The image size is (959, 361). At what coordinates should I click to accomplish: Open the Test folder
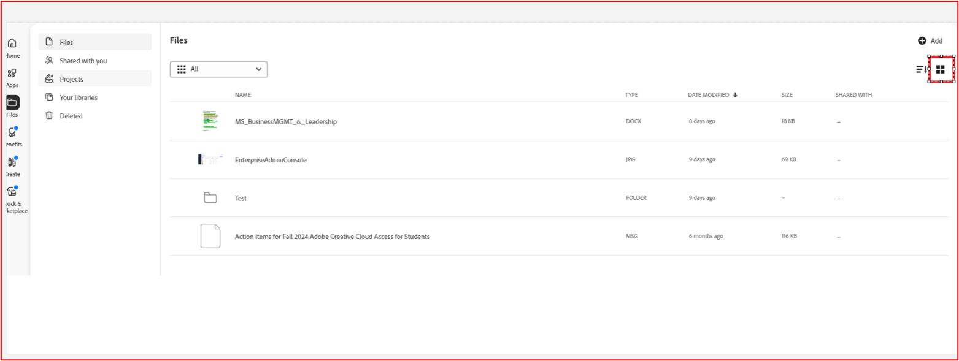click(x=241, y=198)
